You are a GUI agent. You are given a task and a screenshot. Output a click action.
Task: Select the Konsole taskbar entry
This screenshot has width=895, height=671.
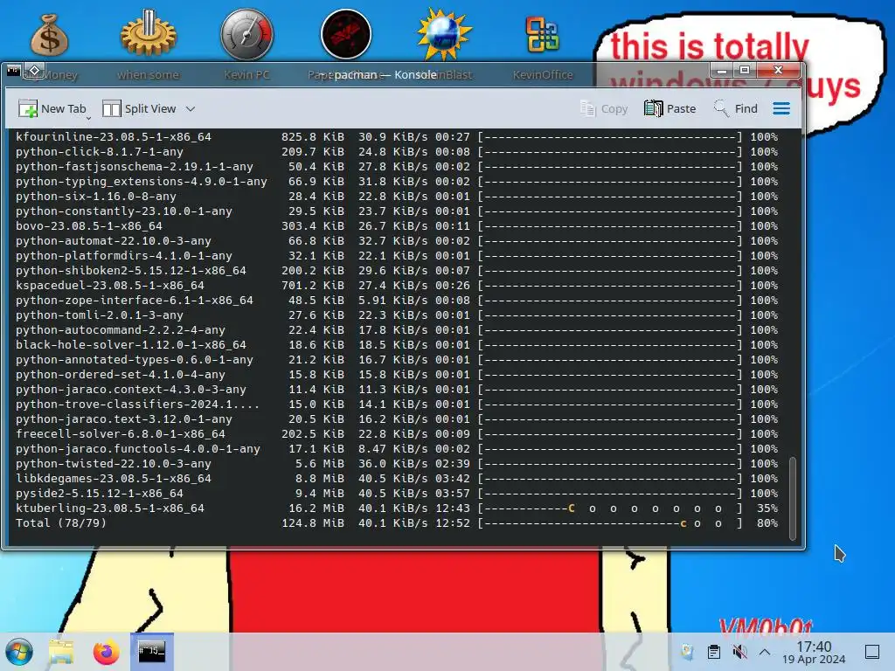pyautogui.click(x=152, y=652)
